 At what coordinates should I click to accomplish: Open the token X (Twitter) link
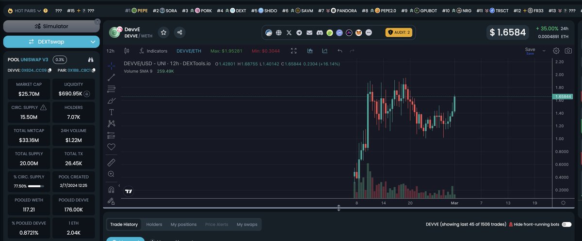[x=289, y=33]
